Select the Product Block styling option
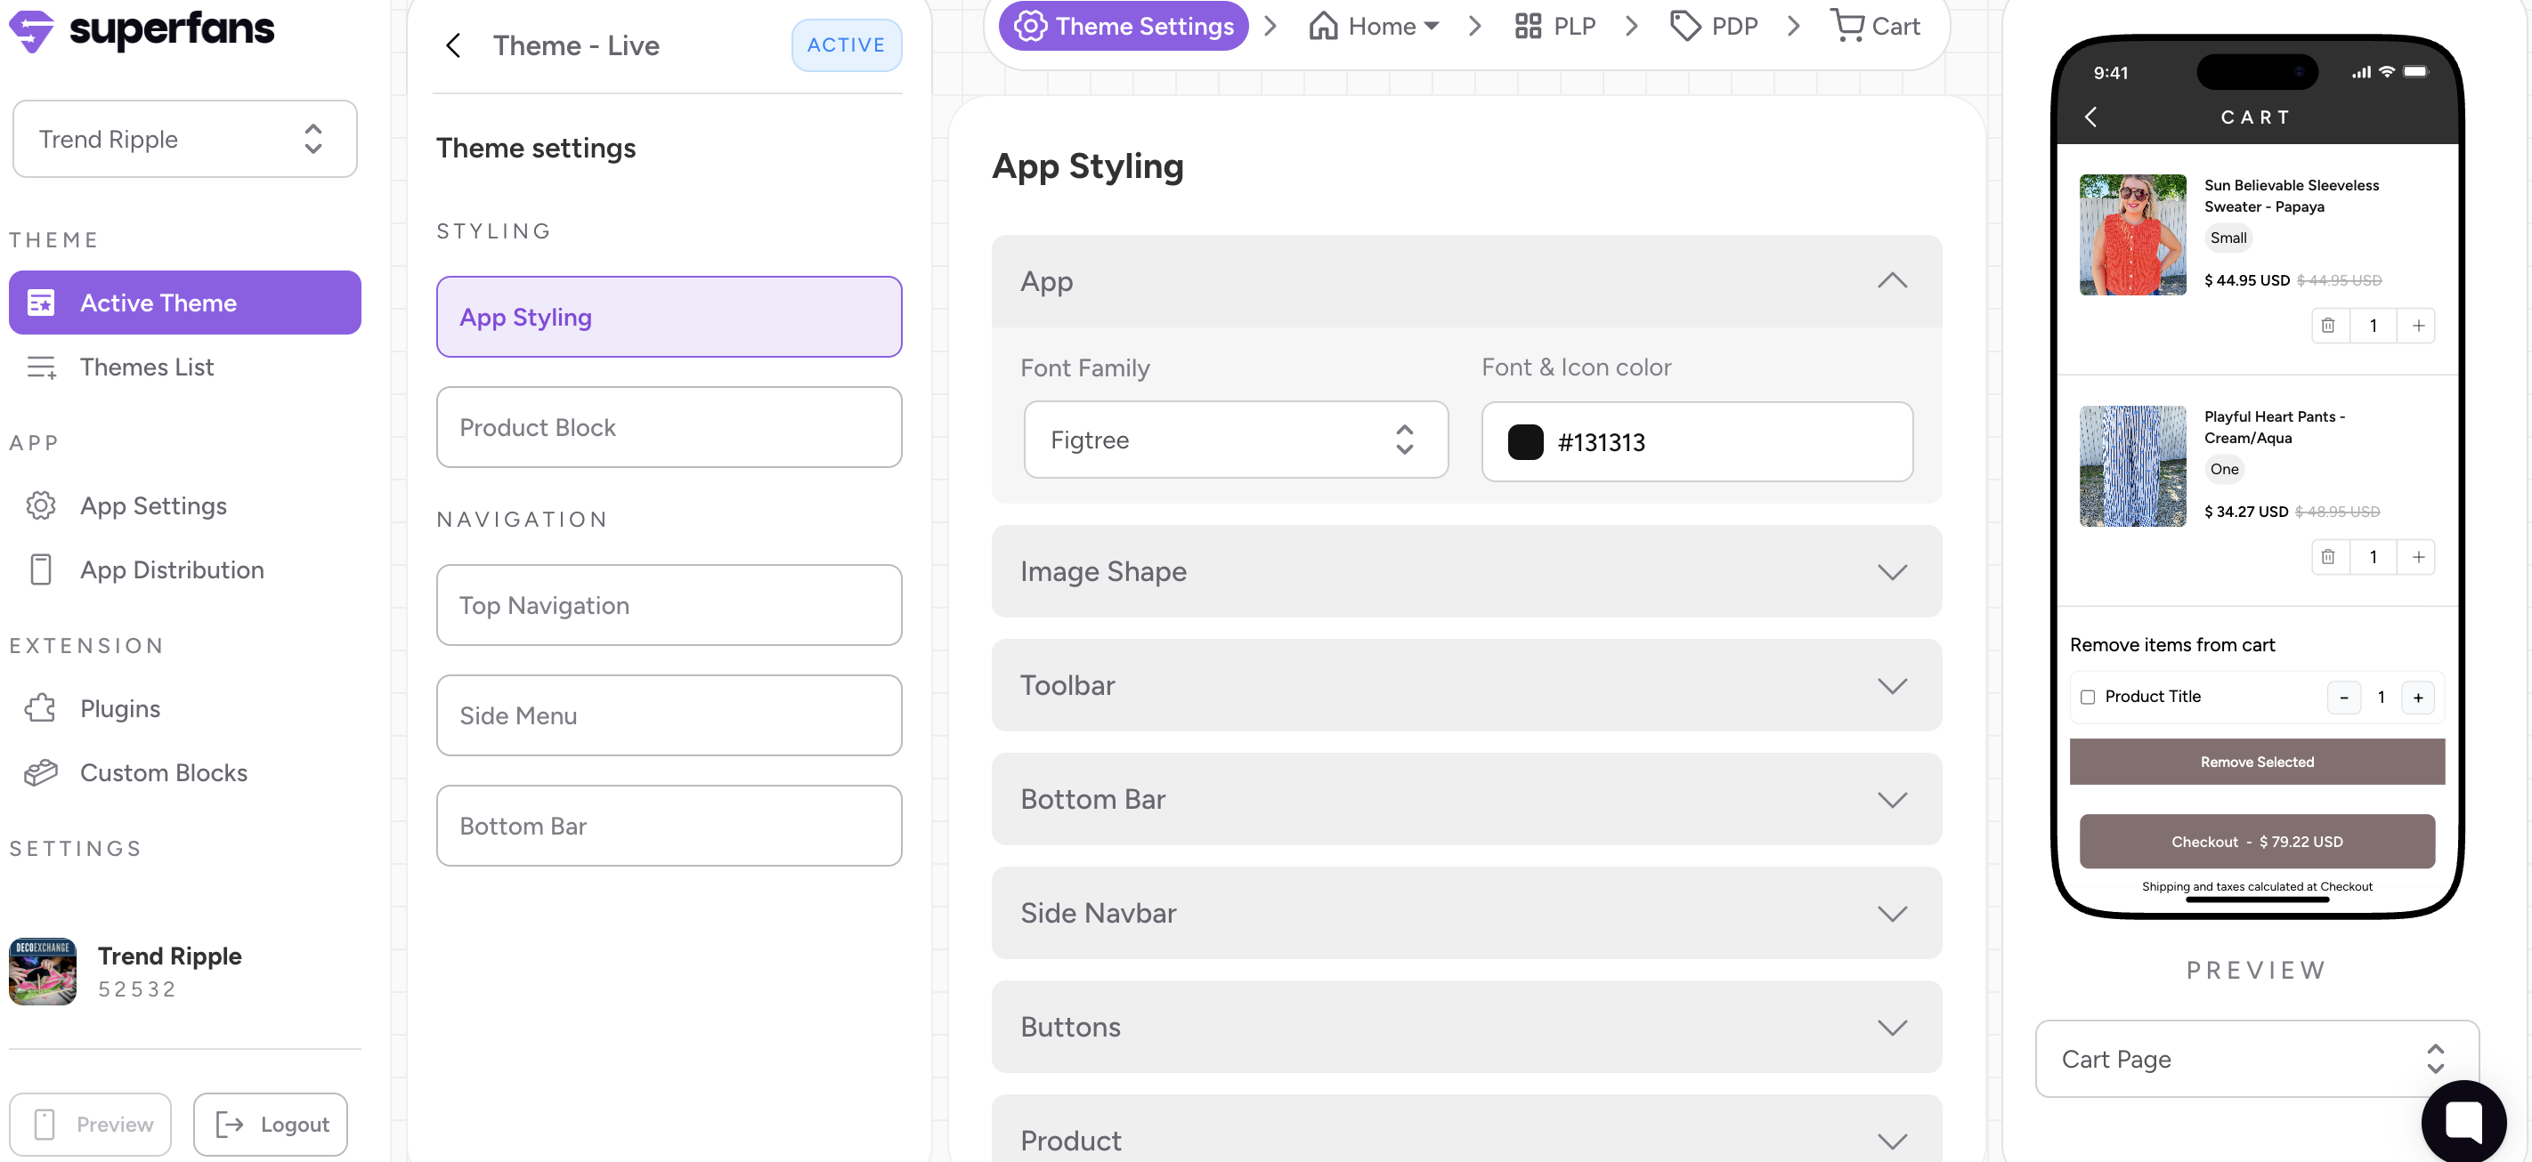Screen dimensions: 2532x1162 click(x=669, y=427)
